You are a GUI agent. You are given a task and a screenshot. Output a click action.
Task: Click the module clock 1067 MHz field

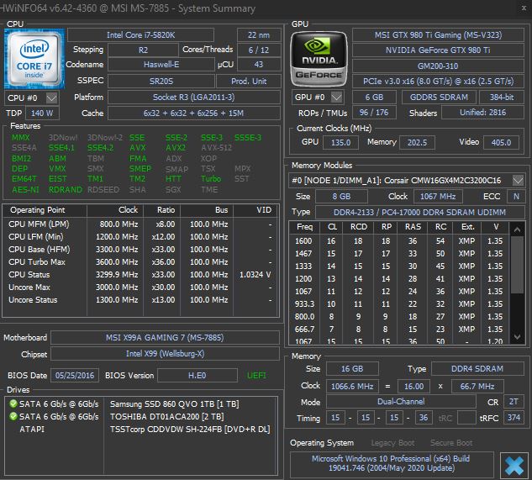point(438,196)
